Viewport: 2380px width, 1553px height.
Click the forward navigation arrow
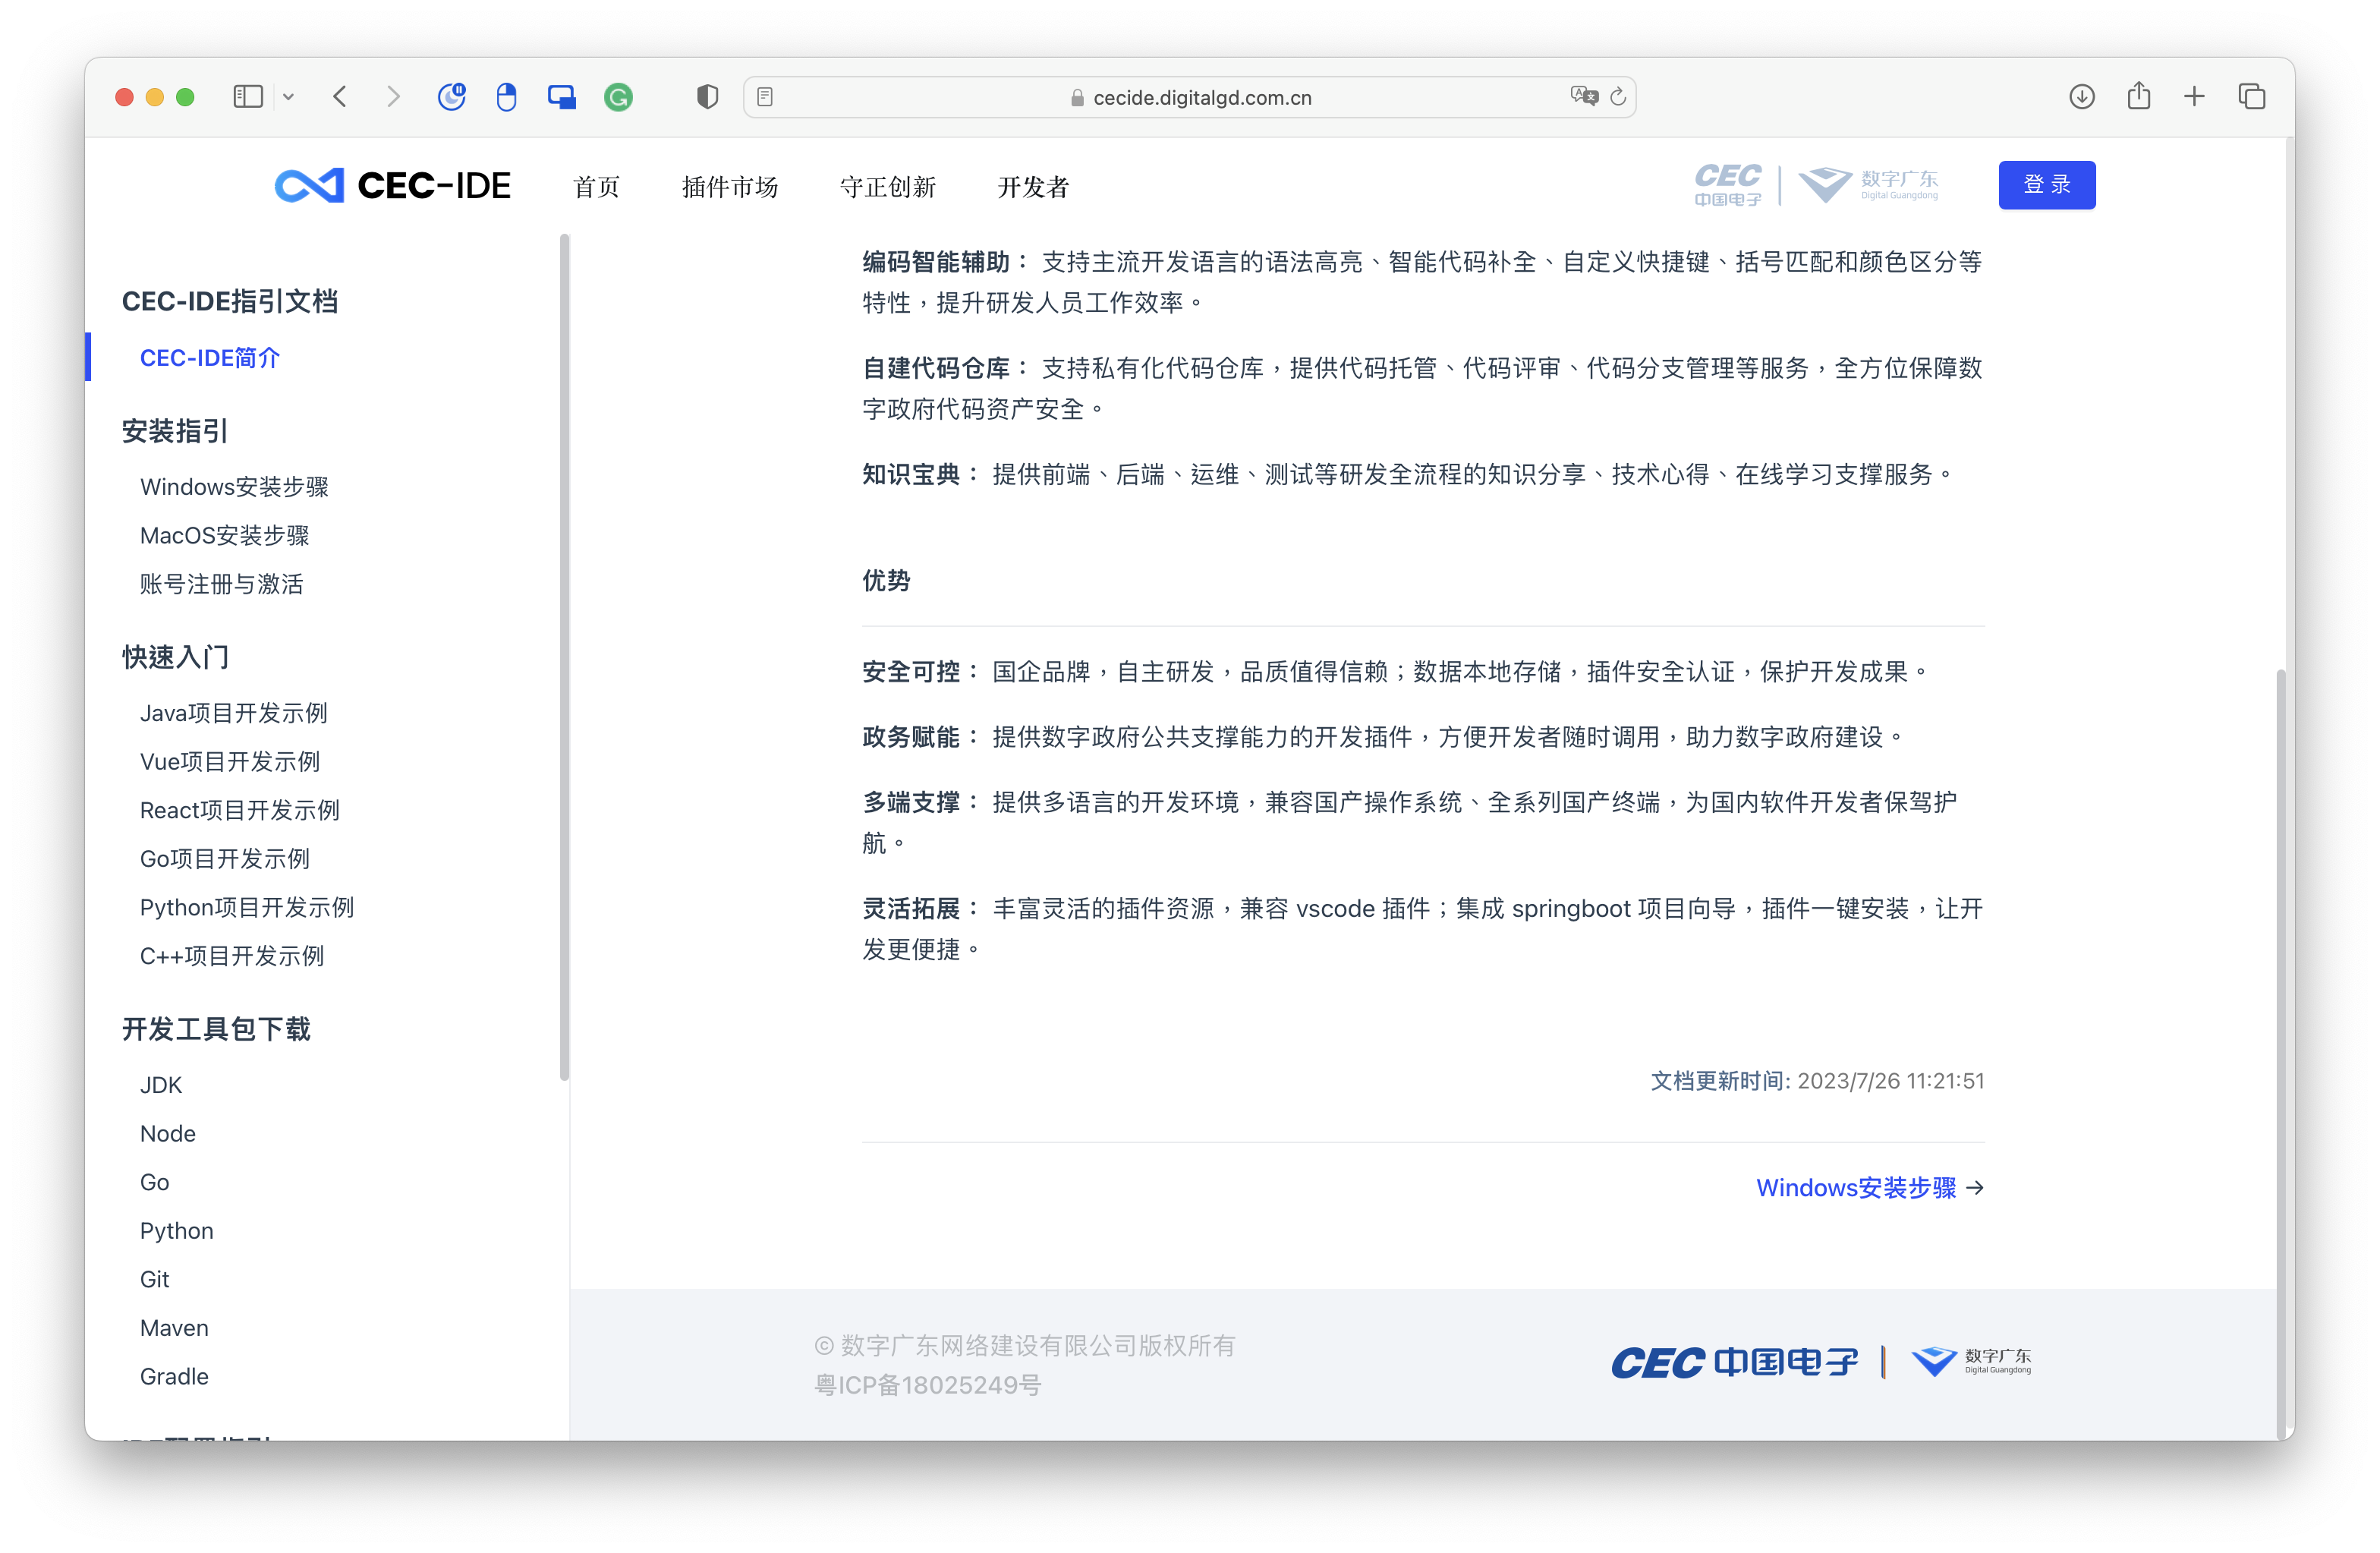(x=394, y=96)
